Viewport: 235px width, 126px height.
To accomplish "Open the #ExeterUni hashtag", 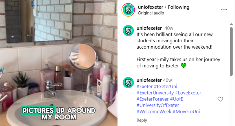I will click(x=166, y=86).
